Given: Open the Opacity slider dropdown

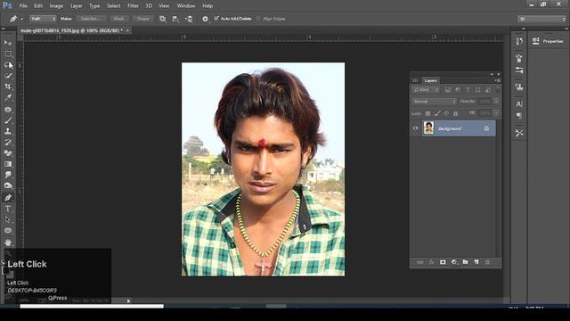Looking at the screenshot, I should coord(496,102).
